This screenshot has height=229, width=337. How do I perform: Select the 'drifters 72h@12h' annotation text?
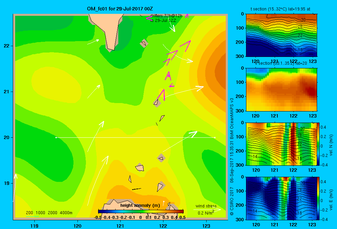(166, 16)
